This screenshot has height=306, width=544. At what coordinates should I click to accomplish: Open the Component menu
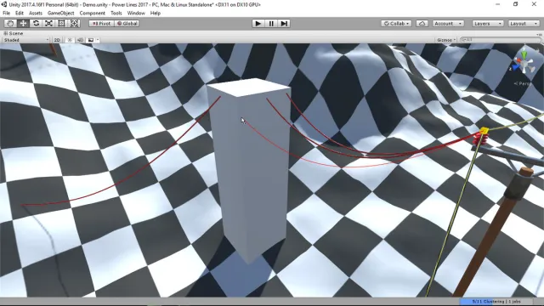[x=93, y=13]
